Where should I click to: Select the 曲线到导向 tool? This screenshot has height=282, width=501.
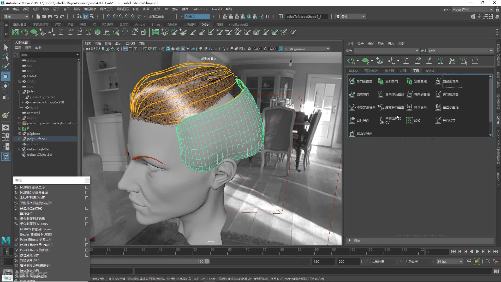point(448,81)
